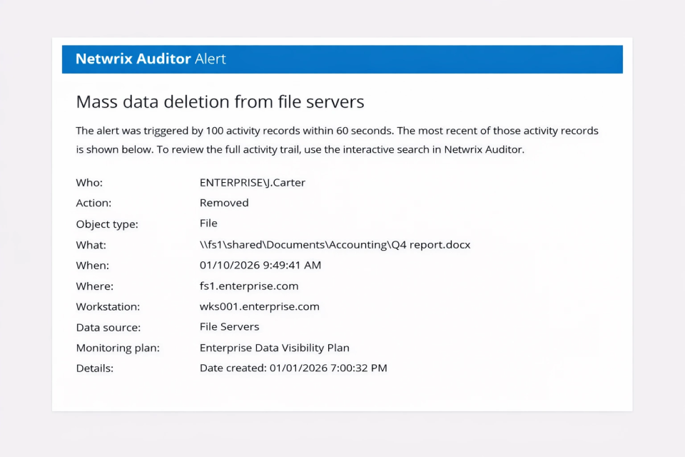Click the 'Who:' field label

click(x=89, y=183)
